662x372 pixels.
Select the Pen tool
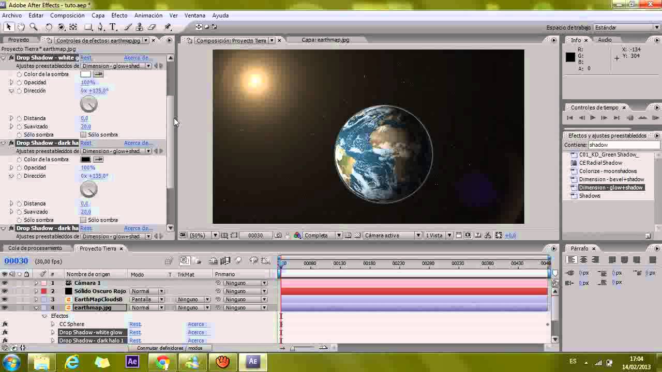click(101, 27)
